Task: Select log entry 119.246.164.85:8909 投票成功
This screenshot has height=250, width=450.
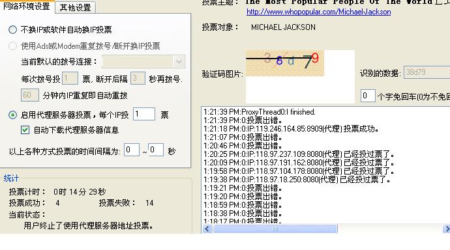Action: [x=291, y=129]
